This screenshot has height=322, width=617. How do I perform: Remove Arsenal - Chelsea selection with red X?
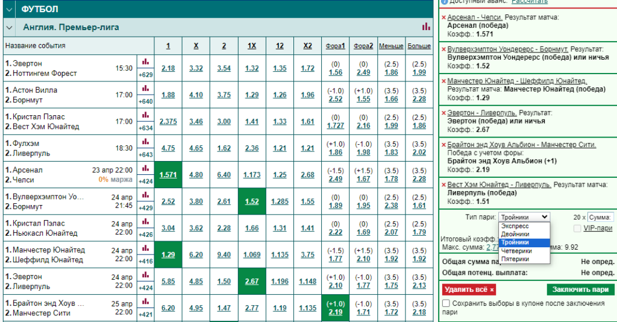point(444,17)
